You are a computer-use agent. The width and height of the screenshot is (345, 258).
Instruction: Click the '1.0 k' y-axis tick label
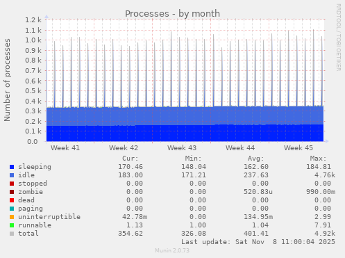pos(33,40)
